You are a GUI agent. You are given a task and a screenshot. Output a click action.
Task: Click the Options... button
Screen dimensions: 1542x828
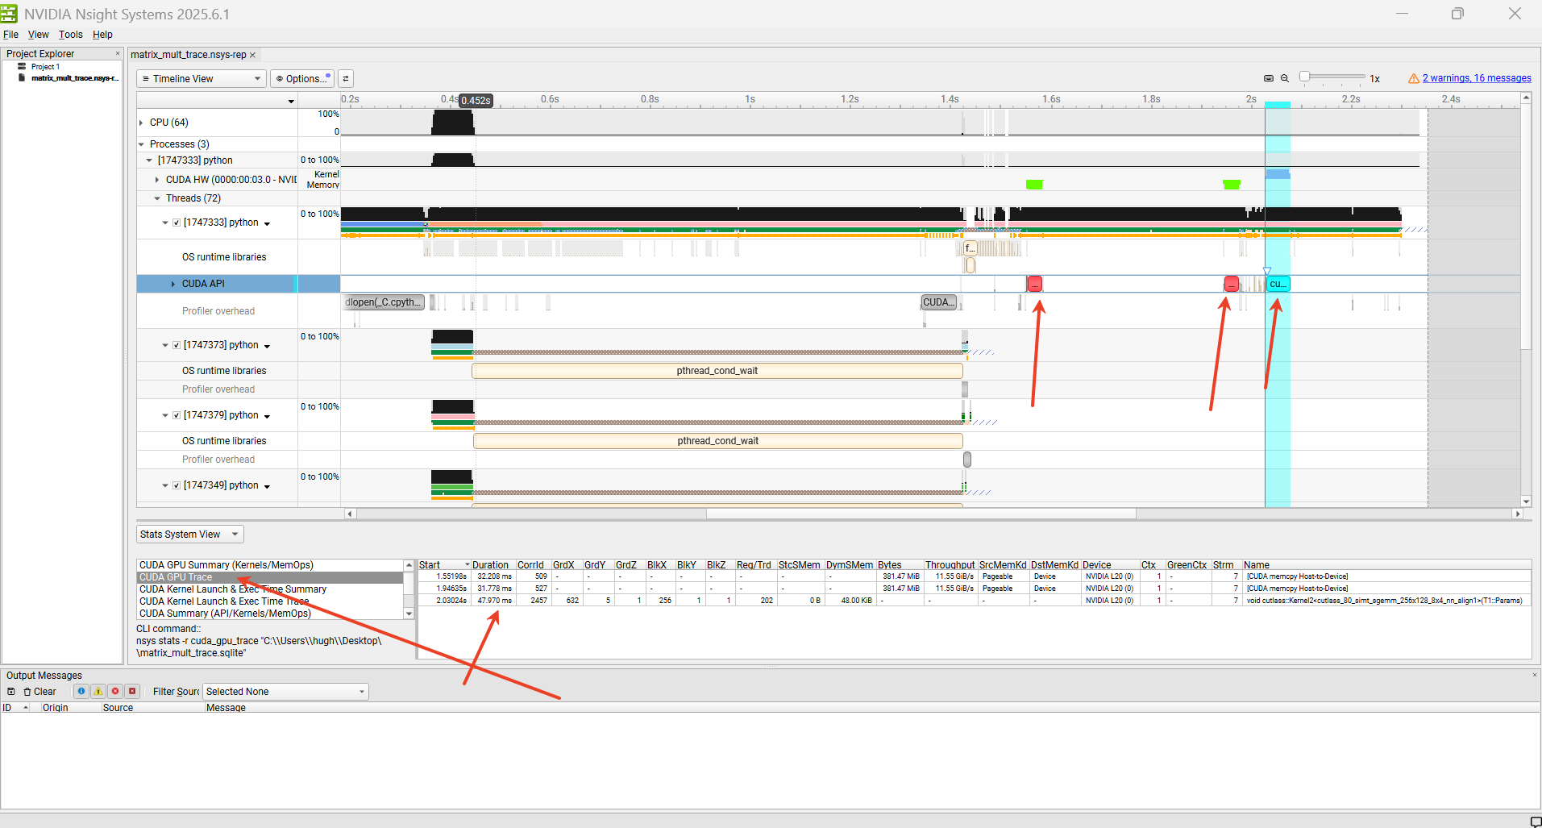[302, 78]
